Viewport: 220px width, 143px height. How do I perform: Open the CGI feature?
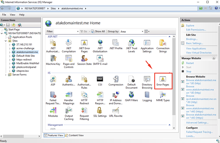tap(100, 81)
